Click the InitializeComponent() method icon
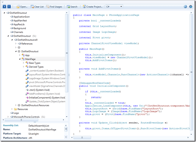Screen dimensions: 196x142 click(27, 98)
